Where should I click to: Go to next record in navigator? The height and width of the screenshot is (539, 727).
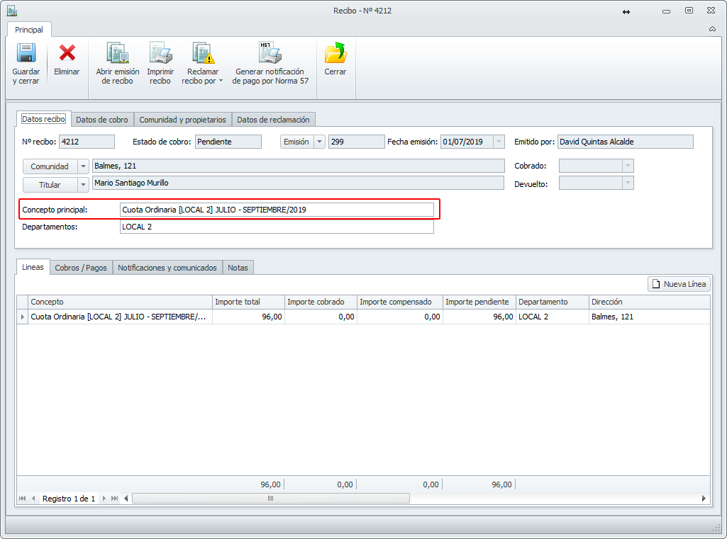(104, 498)
